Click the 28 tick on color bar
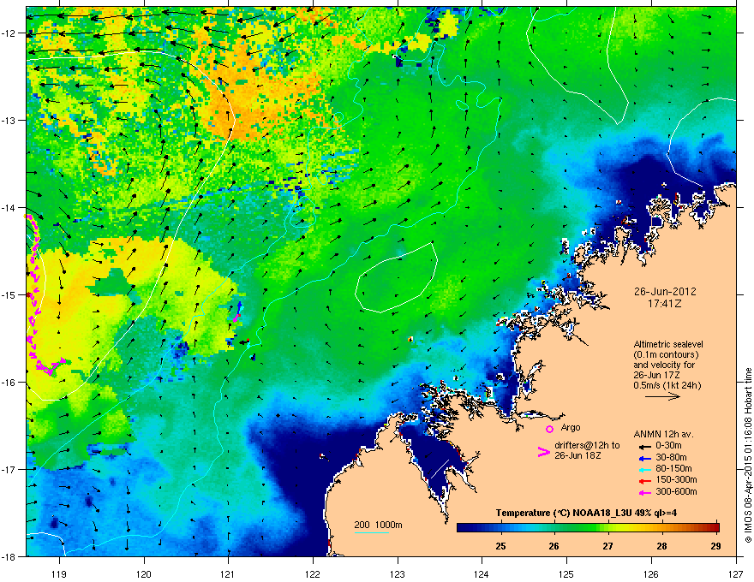754x582 pixels. click(661, 546)
